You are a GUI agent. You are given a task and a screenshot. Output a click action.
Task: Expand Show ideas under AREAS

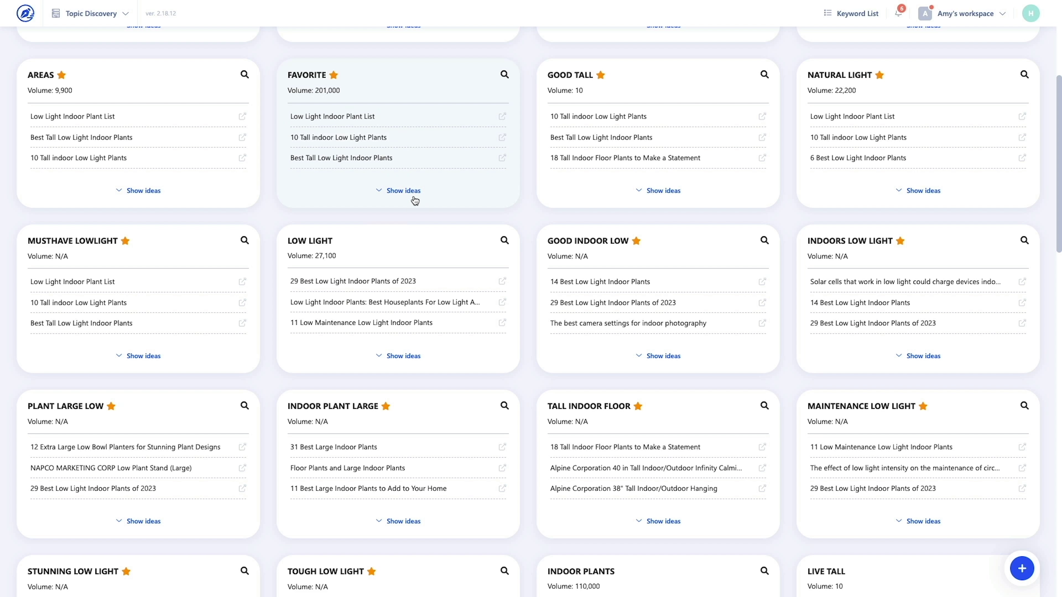tap(138, 190)
